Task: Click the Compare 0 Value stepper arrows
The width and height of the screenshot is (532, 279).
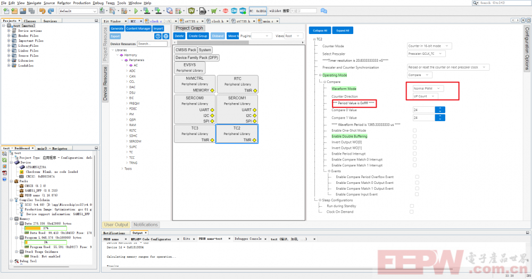Action: pos(440,110)
